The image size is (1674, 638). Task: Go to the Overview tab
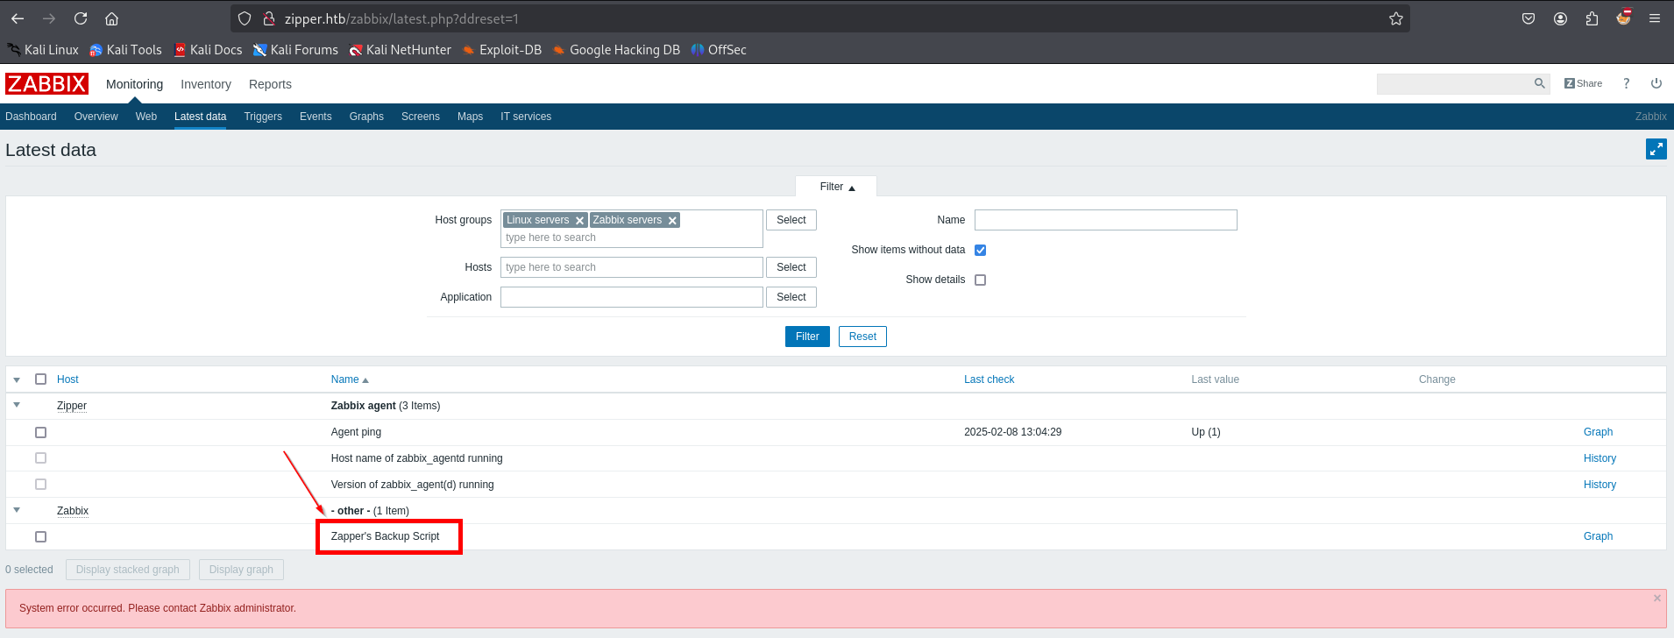point(96,117)
